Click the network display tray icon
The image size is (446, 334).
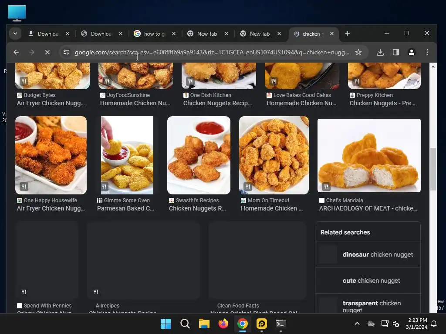click(x=385, y=324)
